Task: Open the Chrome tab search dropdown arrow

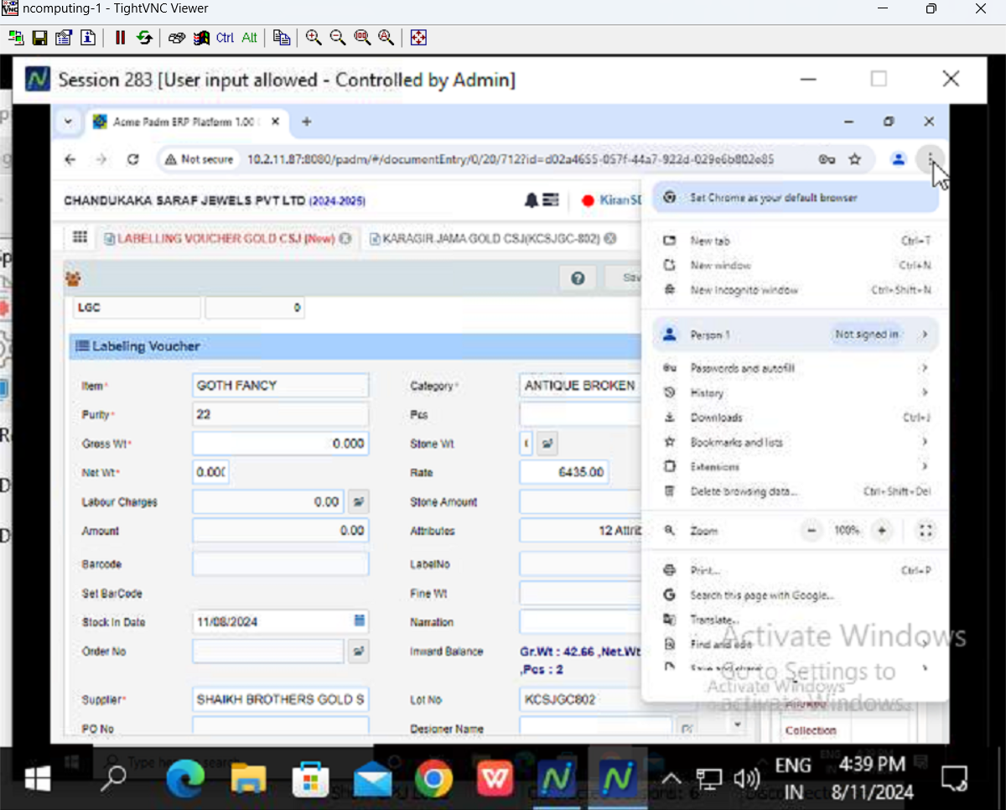Action: (x=68, y=122)
